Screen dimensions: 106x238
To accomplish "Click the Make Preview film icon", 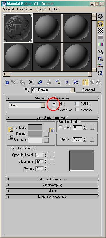I will pyautogui.click(x=101, y=52).
